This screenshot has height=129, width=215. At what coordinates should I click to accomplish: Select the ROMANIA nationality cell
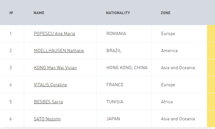click(x=116, y=33)
